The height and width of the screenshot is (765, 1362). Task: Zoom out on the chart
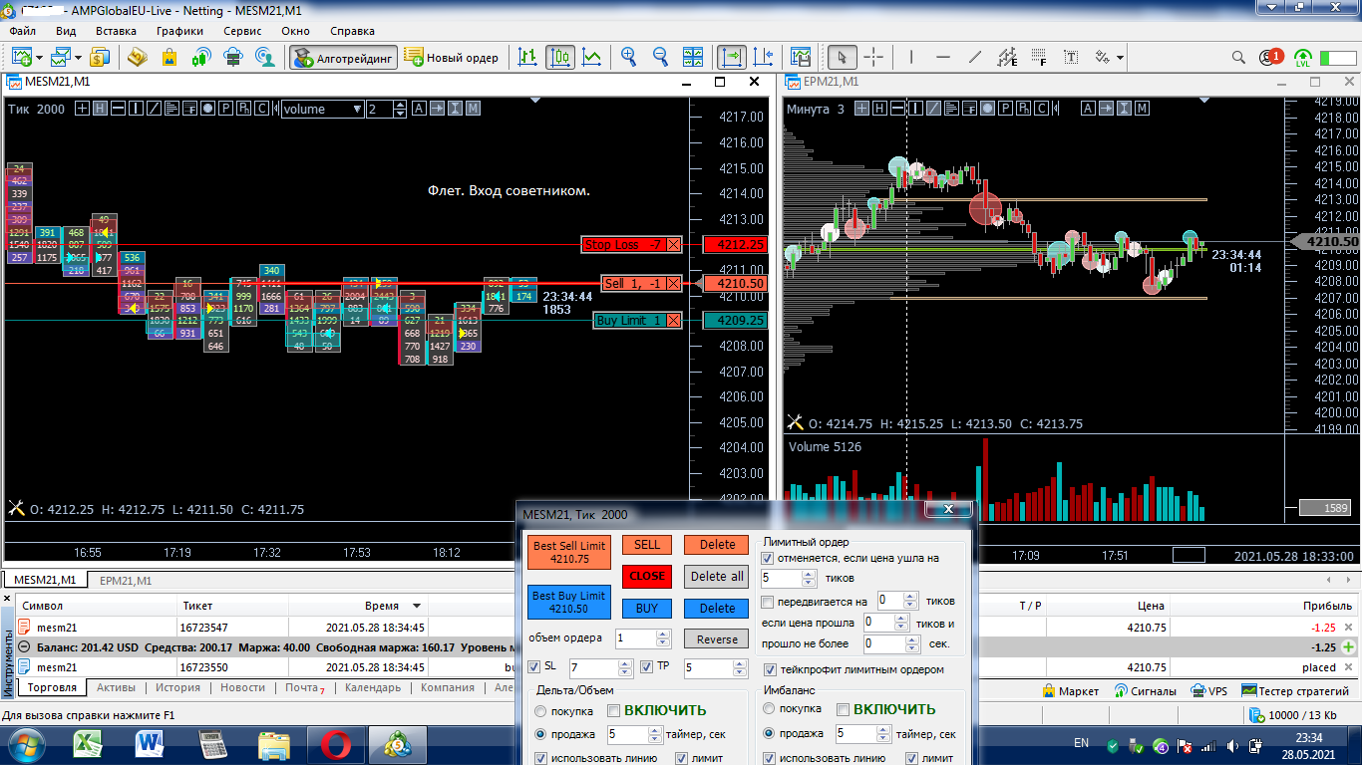pos(660,57)
